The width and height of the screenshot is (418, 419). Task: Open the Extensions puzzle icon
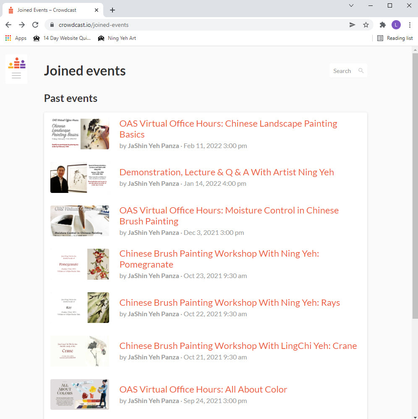coord(383,25)
